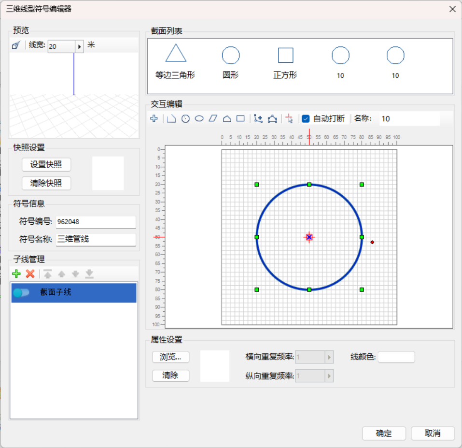The image size is (462, 448).
Task: Click the 浏览... button
Action: coord(170,357)
